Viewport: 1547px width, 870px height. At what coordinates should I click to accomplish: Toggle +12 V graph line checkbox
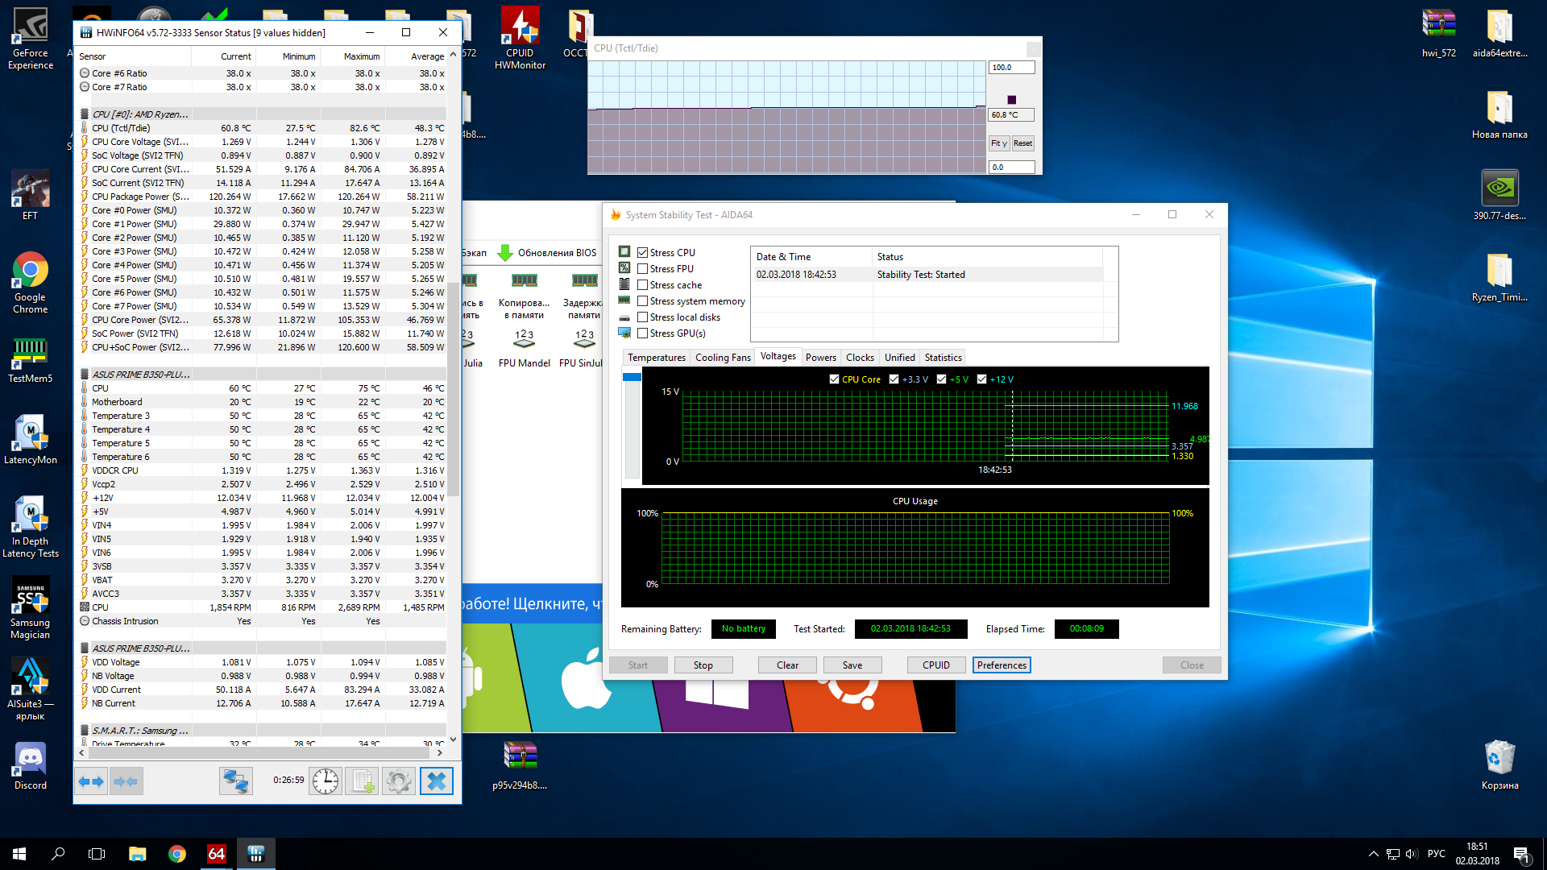pyautogui.click(x=981, y=379)
